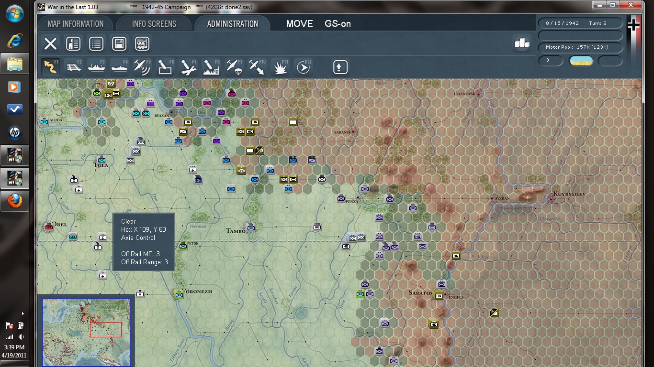Click the 'Off Rail MP: 3' tooltip line
Viewport: 654px width, 367px height.
click(140, 254)
